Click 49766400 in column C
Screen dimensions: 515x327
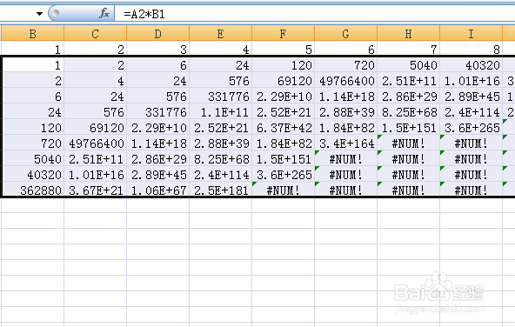tap(95, 143)
